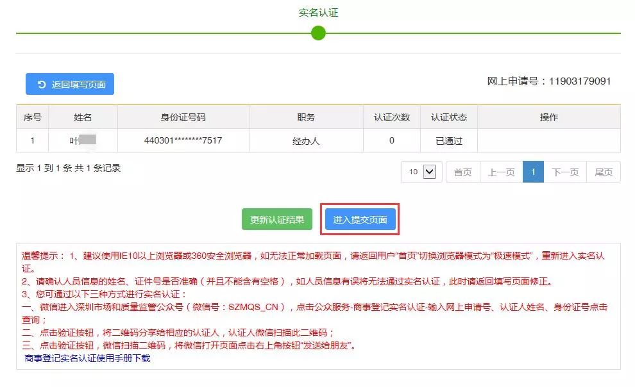Select the 已通过 status cell in row 1

pos(448,140)
